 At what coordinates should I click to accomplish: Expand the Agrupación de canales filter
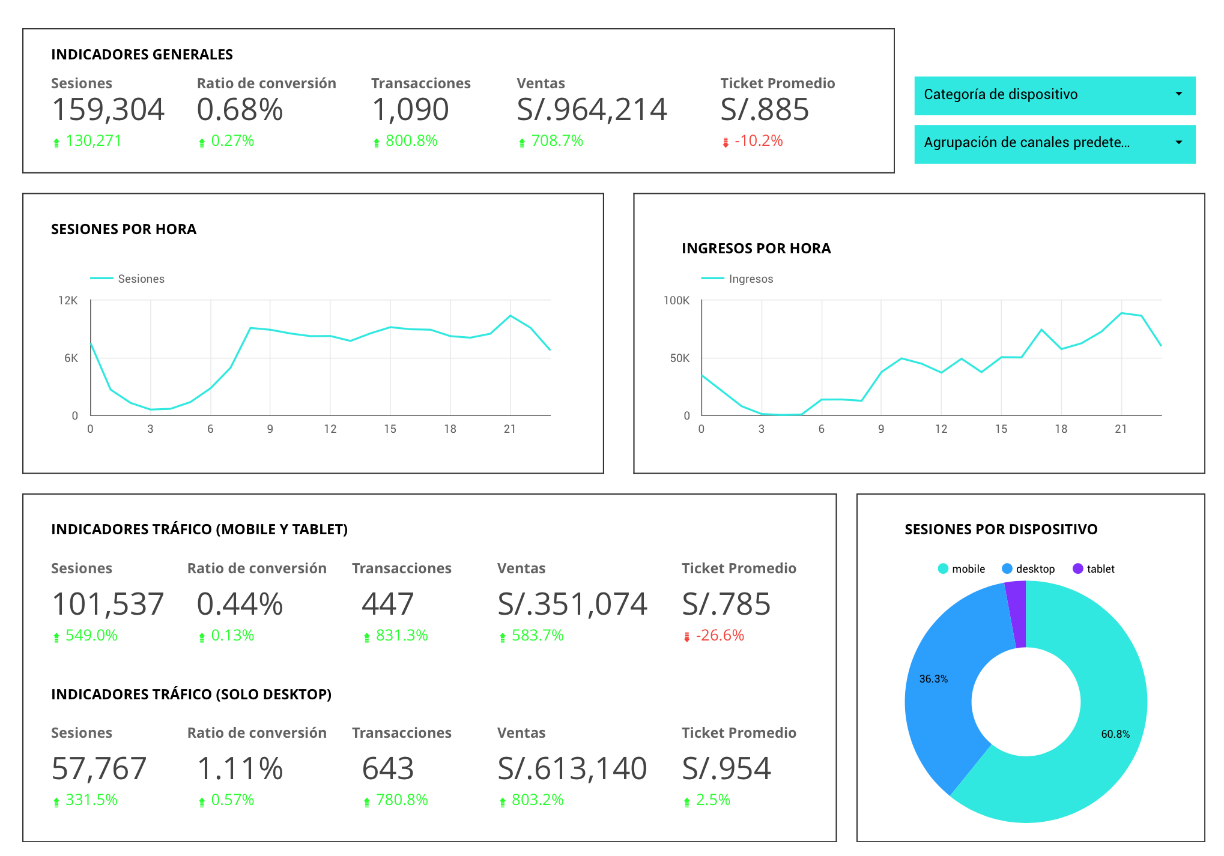point(1055,143)
